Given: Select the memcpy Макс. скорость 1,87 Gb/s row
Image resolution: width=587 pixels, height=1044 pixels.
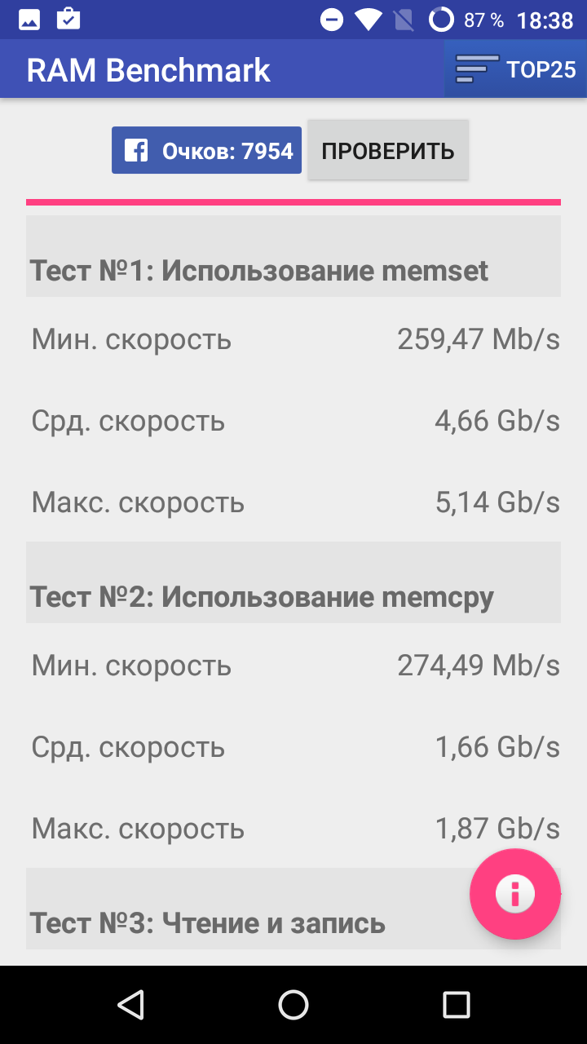Looking at the screenshot, I should pos(293,829).
